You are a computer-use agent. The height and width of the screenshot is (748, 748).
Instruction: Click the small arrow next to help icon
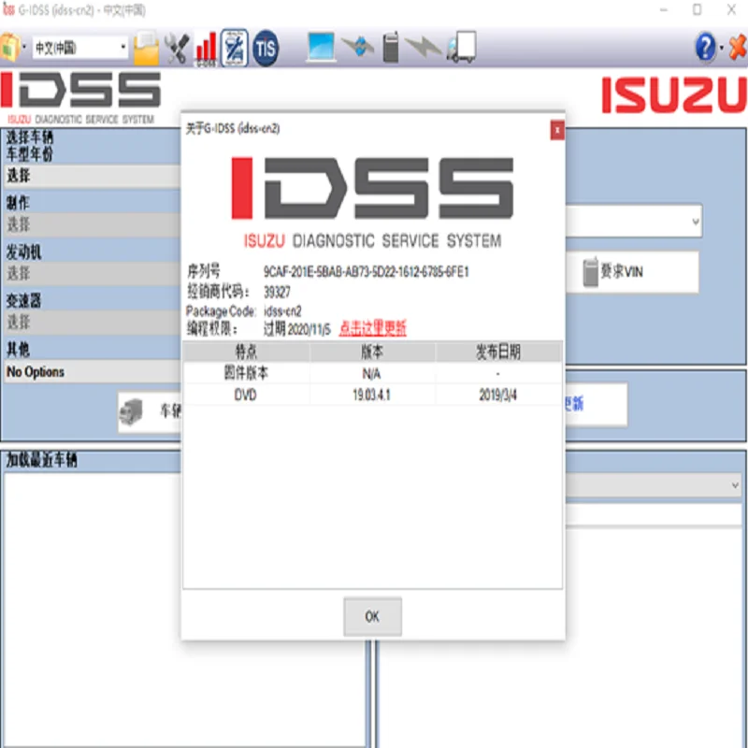click(x=721, y=48)
